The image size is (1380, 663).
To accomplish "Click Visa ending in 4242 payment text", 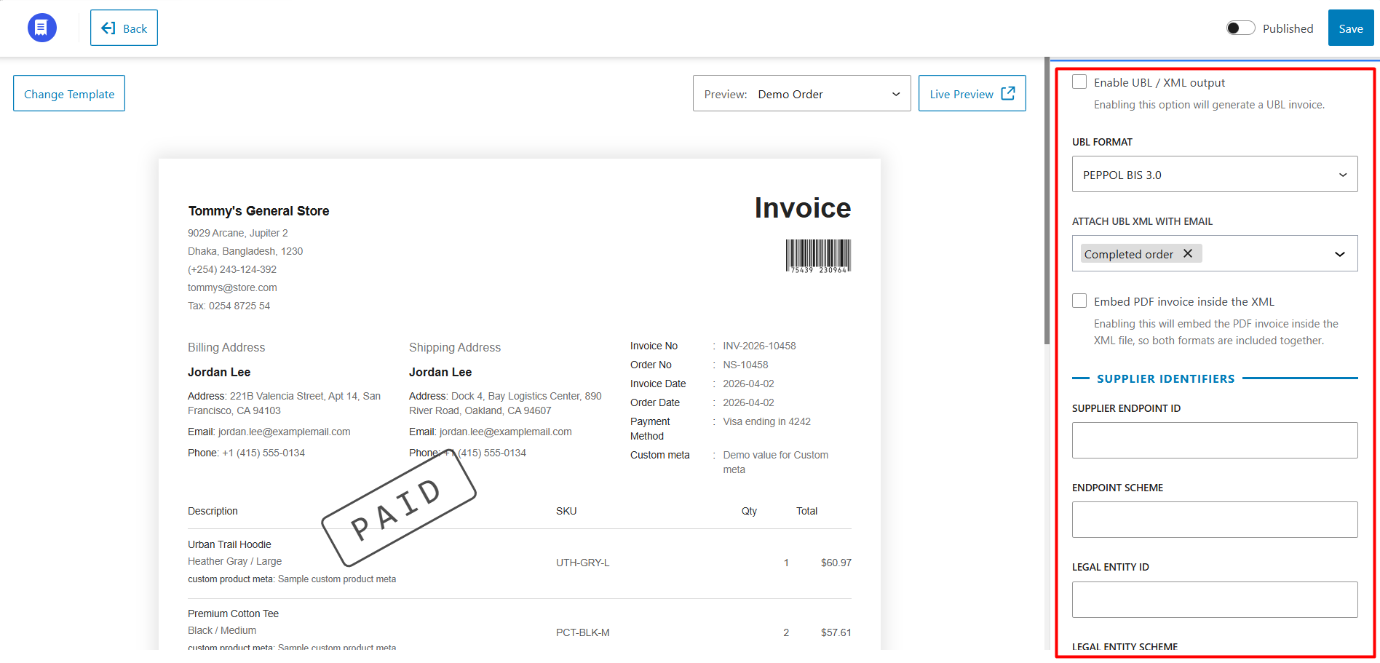I will (x=766, y=421).
